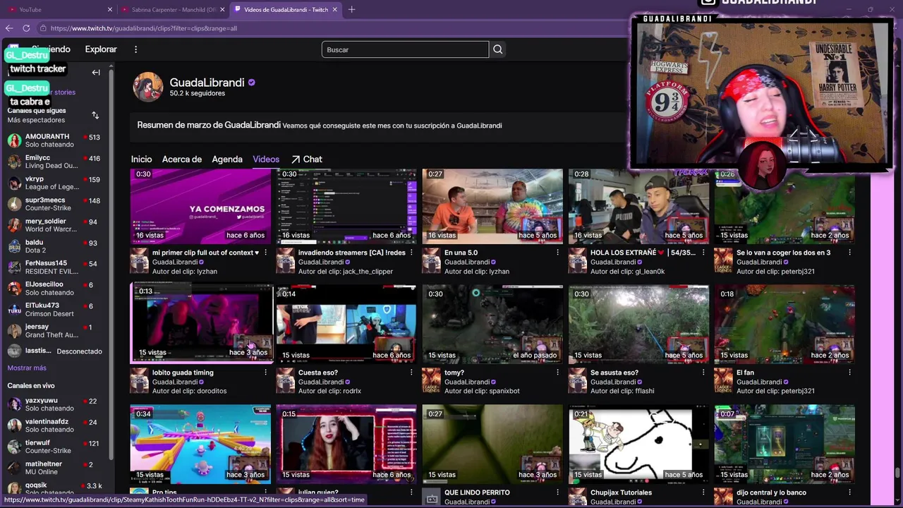
Task: Open the 'El fan' clip thumbnail
Action: click(784, 325)
